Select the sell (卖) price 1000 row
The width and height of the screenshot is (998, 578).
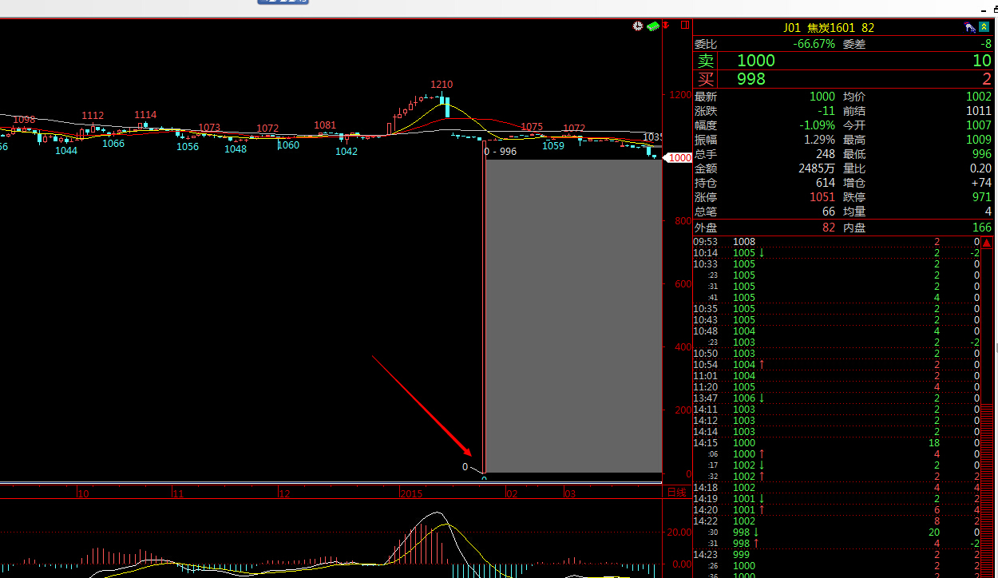coord(845,61)
